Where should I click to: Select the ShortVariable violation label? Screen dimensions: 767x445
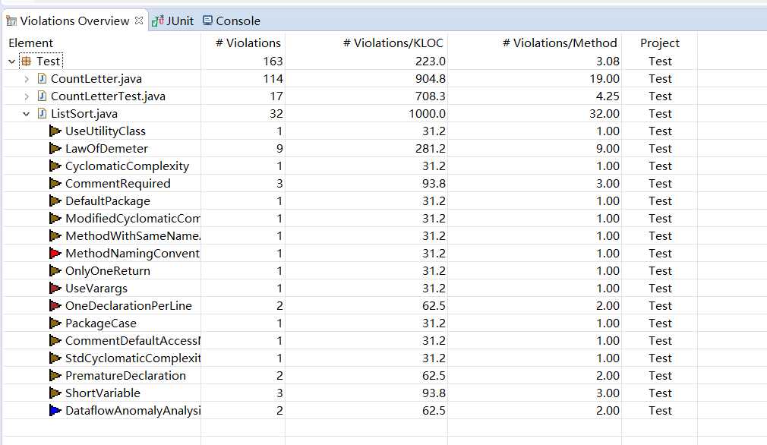pos(103,393)
